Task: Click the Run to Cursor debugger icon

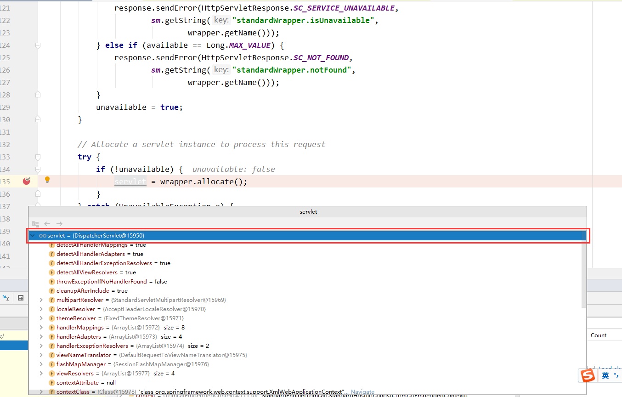Action: (5, 298)
